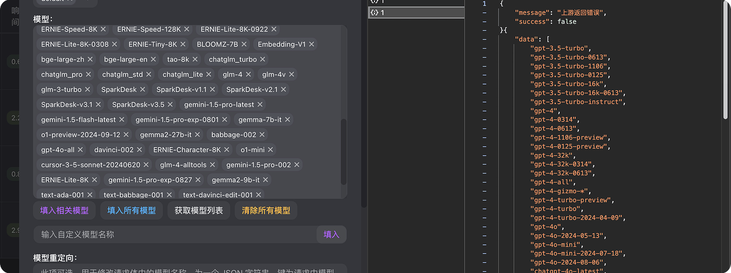731x273 pixels.
Task: Remove the chatglm_turbo tag
Action: [263, 59]
